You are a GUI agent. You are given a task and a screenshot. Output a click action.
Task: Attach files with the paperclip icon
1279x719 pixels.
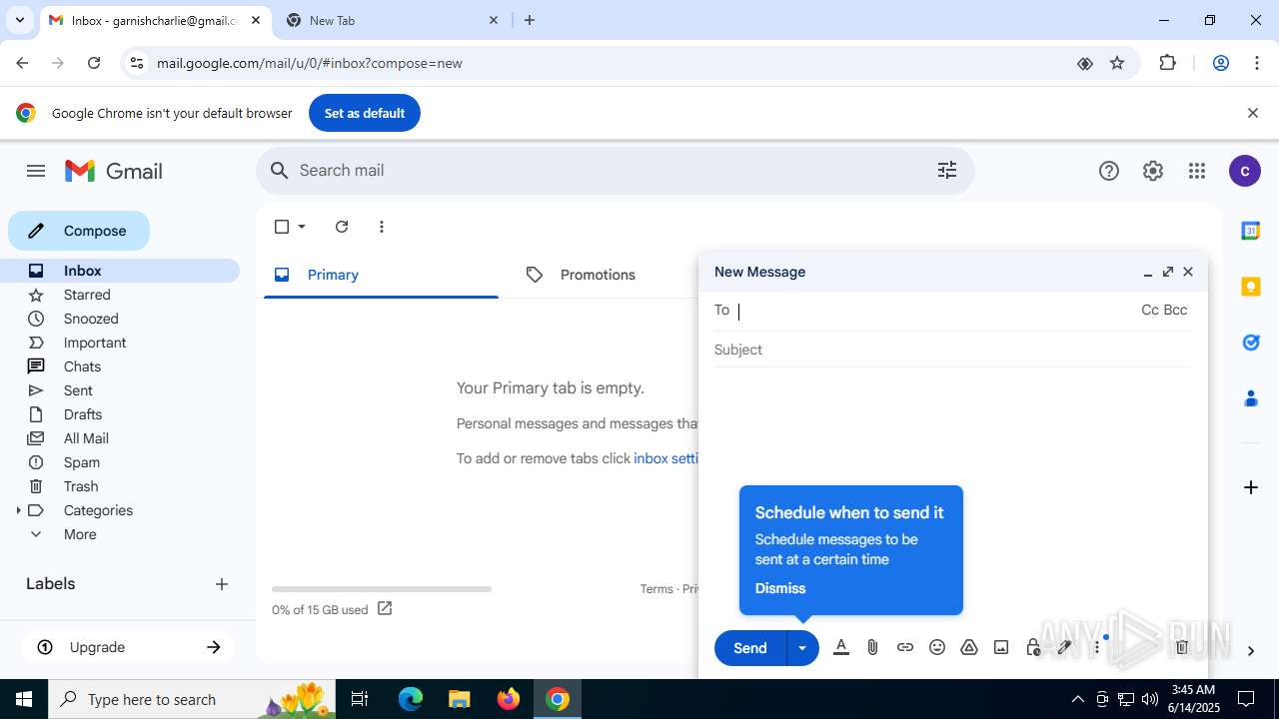coord(872,647)
